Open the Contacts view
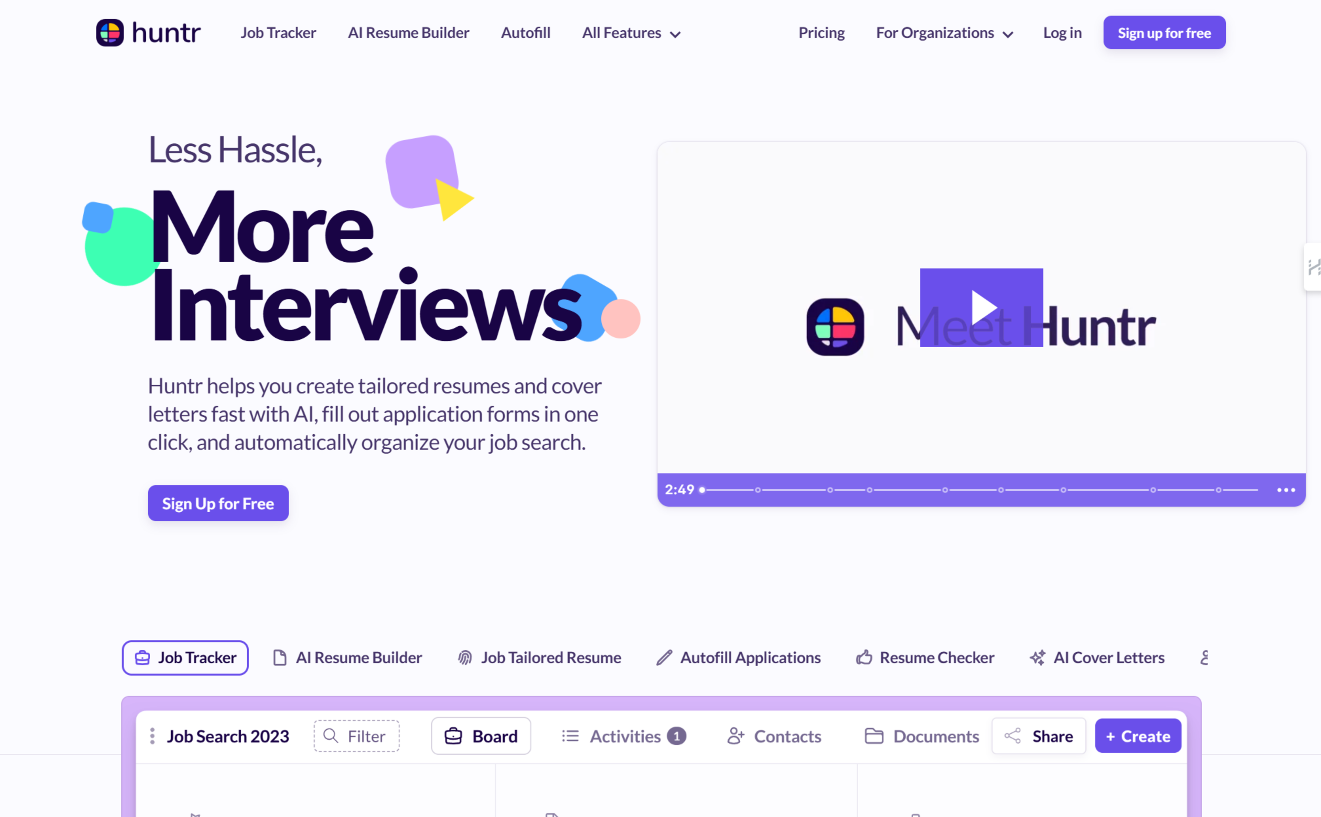The height and width of the screenshot is (817, 1321). 774,736
